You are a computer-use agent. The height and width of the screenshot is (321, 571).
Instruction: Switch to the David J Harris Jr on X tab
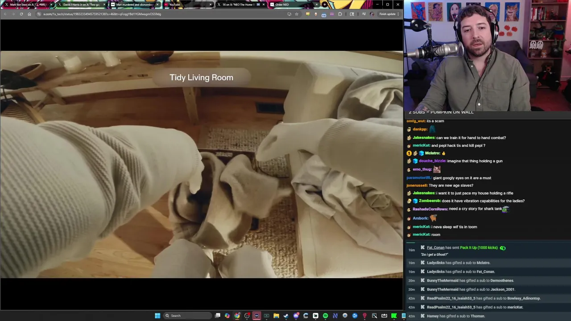click(x=81, y=4)
